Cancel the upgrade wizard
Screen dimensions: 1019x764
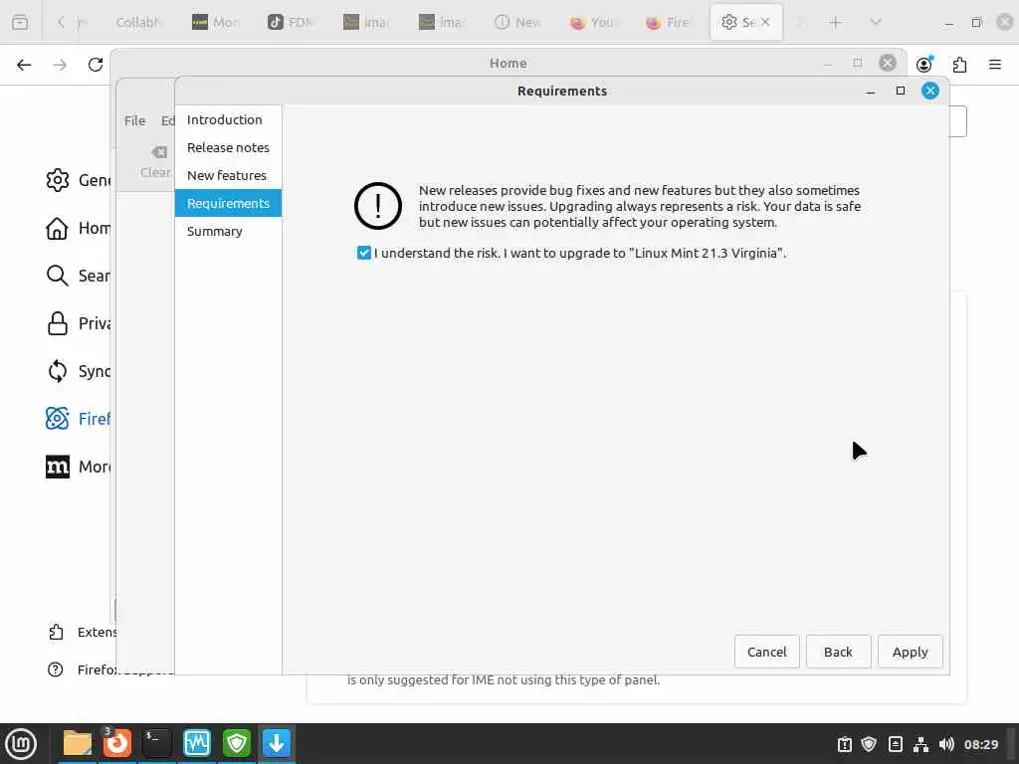click(766, 652)
